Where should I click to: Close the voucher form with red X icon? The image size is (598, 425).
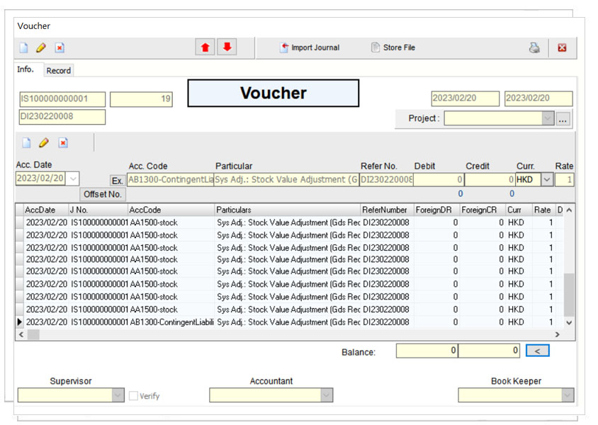tap(562, 47)
